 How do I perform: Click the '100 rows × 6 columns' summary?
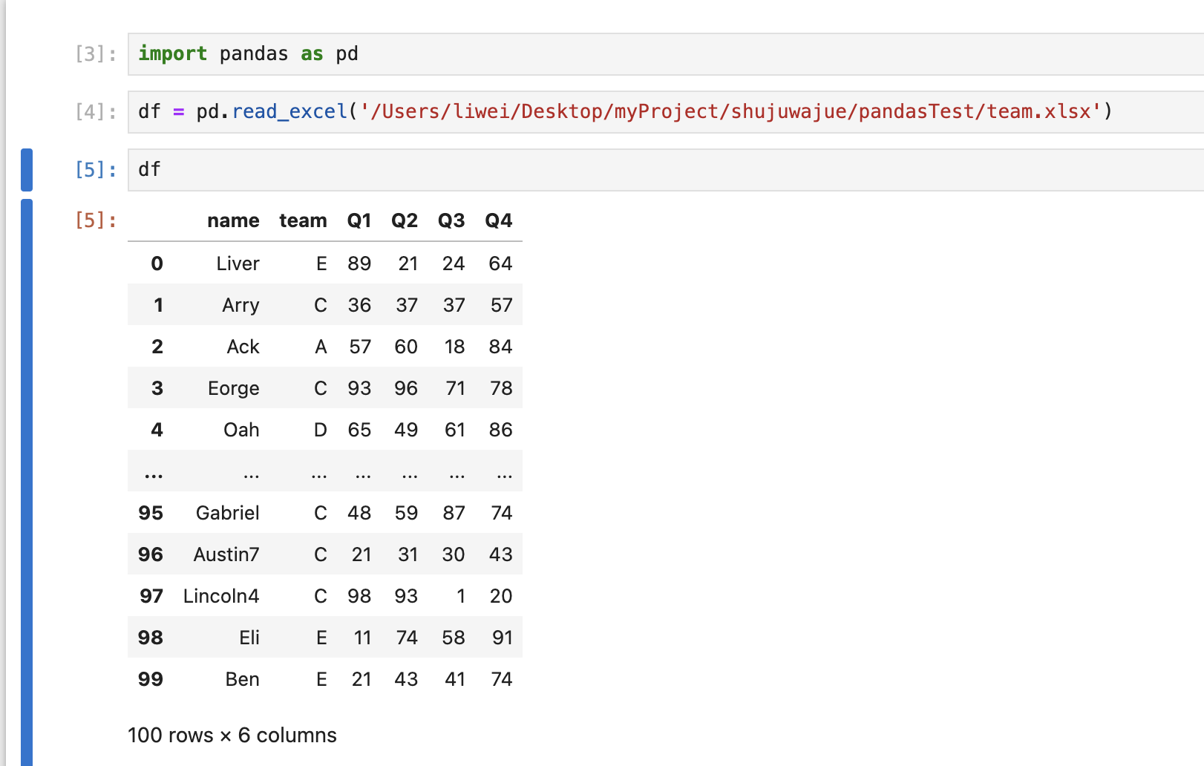click(232, 736)
